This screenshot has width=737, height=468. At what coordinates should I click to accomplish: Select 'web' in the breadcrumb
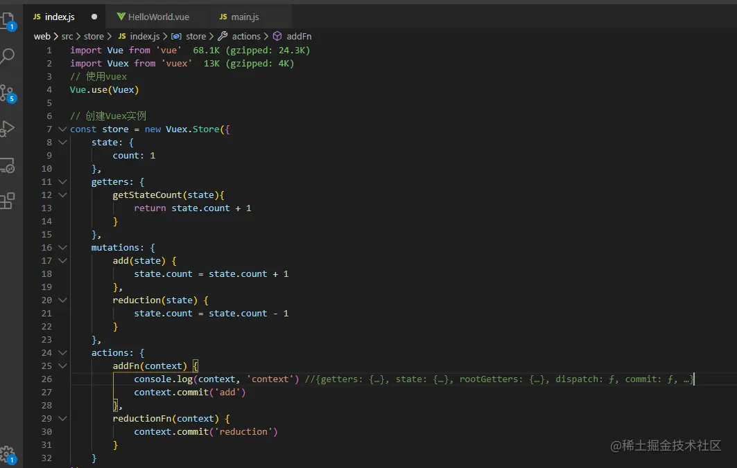(x=42, y=36)
